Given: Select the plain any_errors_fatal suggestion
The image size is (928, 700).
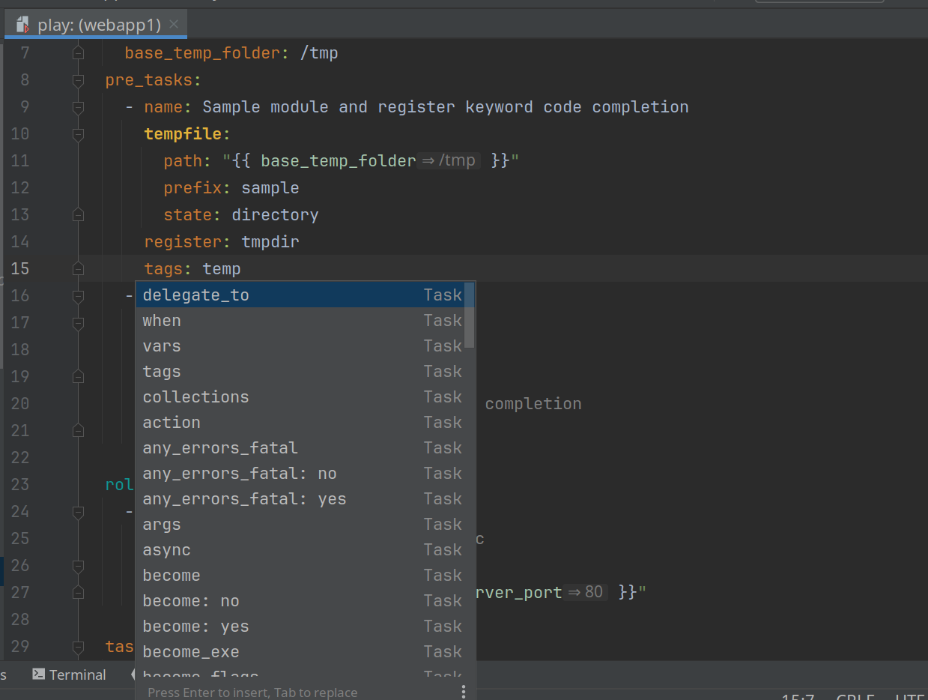Looking at the screenshot, I should click(300, 448).
